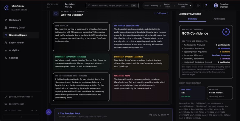The image size is (240, 121).
Task: Click the 'Sprint 0 Polished' label
Action: tap(13, 111)
